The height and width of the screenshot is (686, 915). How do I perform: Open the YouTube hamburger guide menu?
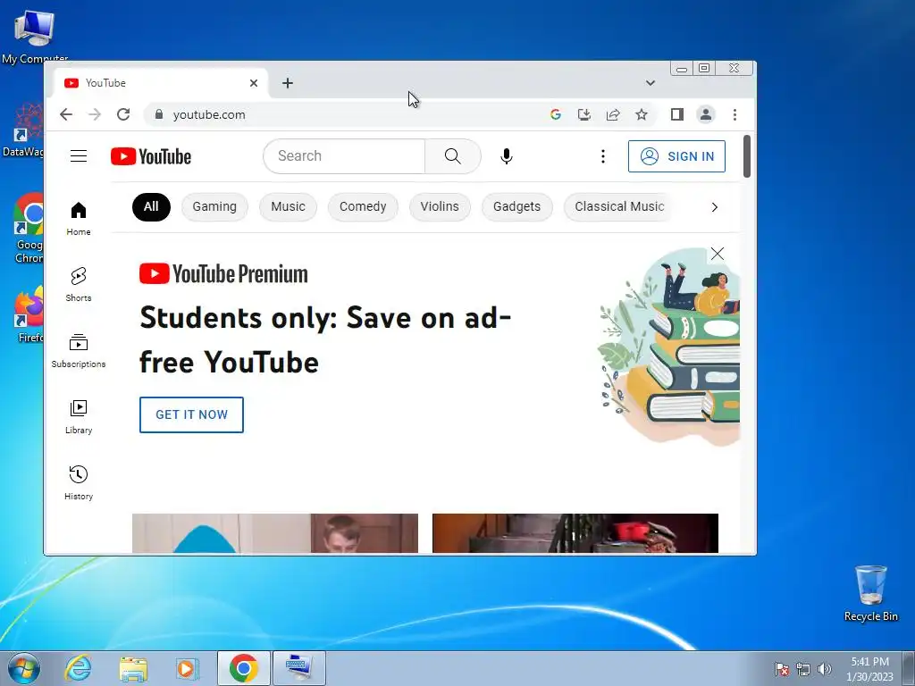[x=79, y=156]
